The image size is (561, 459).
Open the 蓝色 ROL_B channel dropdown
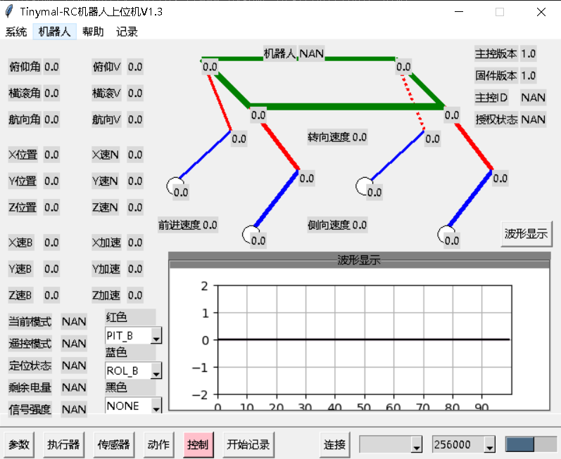(x=156, y=370)
